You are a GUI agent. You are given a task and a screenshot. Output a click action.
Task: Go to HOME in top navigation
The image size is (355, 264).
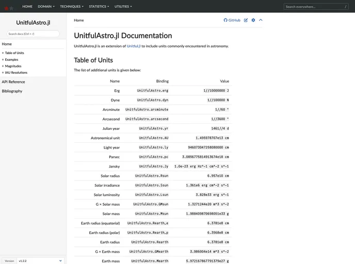click(27, 6)
